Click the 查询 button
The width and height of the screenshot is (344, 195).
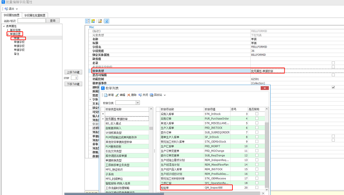coord(52,21)
